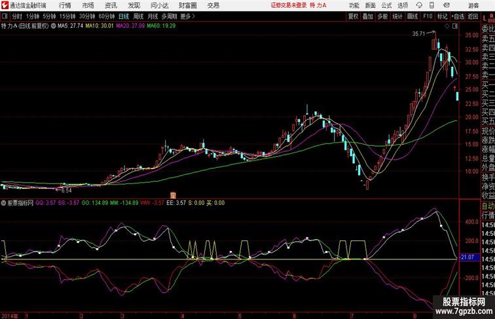Viewport: 495px width, 319px height.
Task: Click the L R indicator at top right
Action: pyautogui.click(x=488, y=18)
